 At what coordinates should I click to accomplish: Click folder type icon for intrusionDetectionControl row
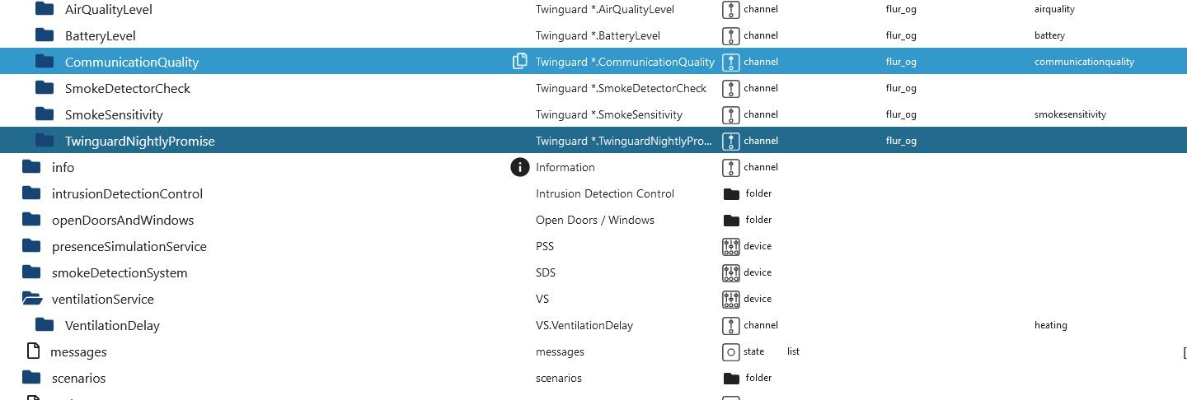pos(730,193)
